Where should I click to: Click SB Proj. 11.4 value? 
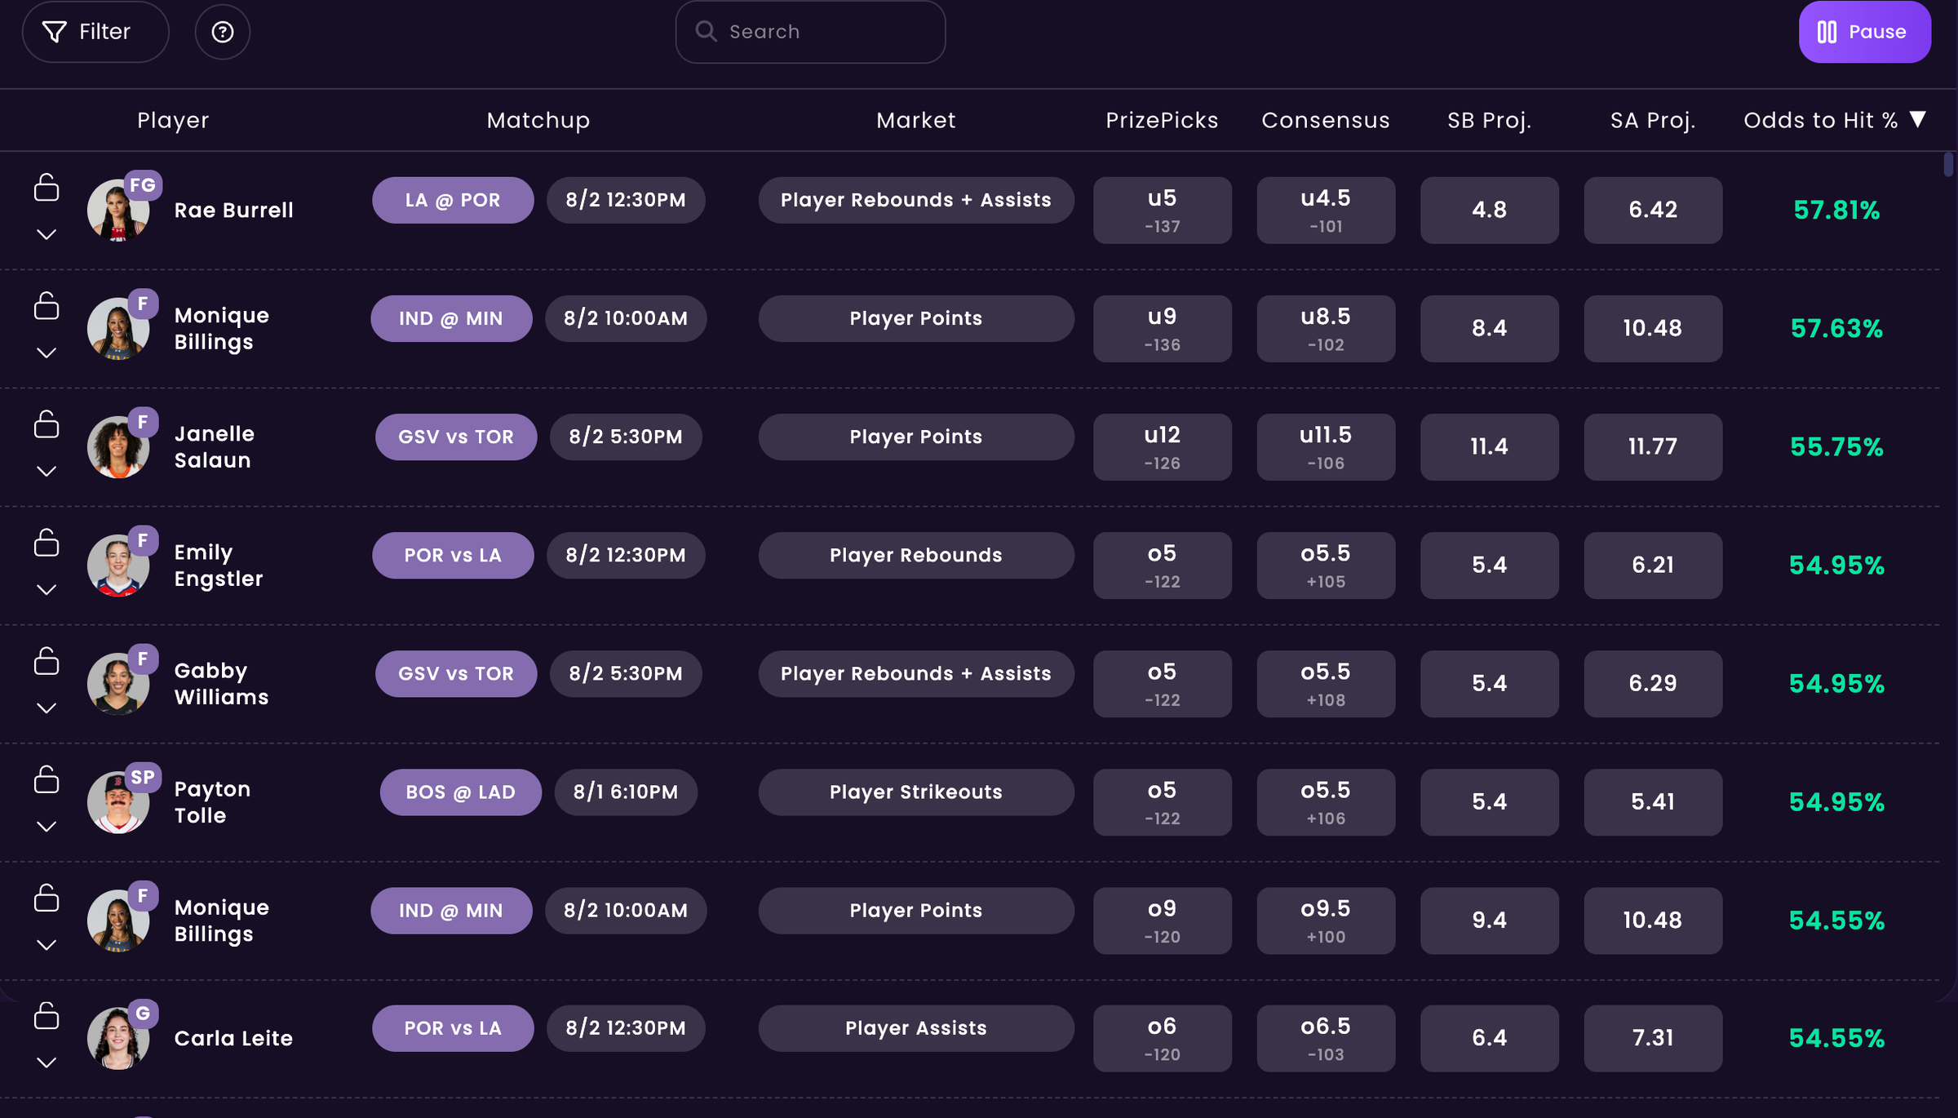[1490, 447]
